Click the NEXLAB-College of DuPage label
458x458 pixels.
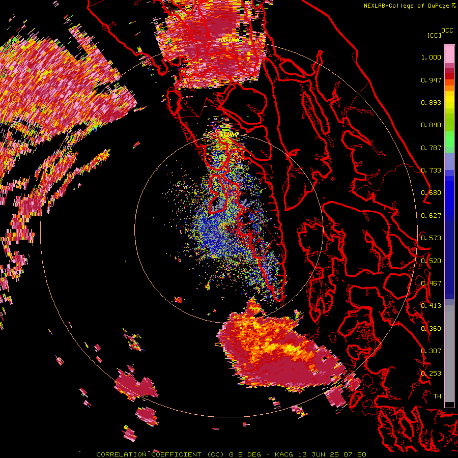409,6
